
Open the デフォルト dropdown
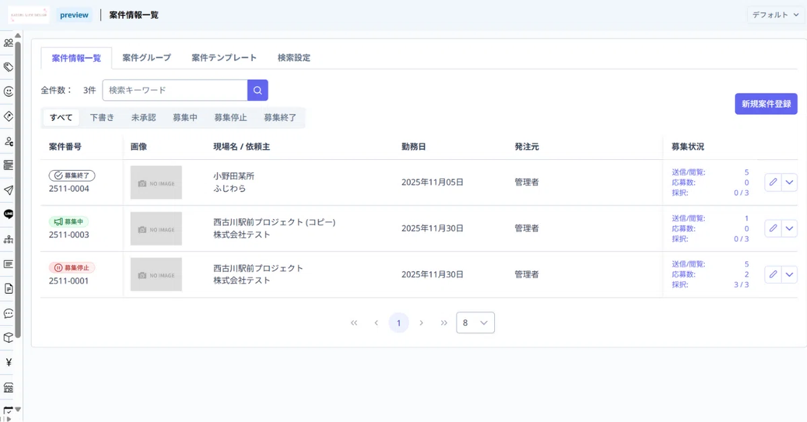coord(775,15)
